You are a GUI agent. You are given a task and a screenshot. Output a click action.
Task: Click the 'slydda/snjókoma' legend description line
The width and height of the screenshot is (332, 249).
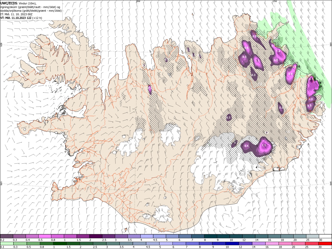click(x=31, y=11)
